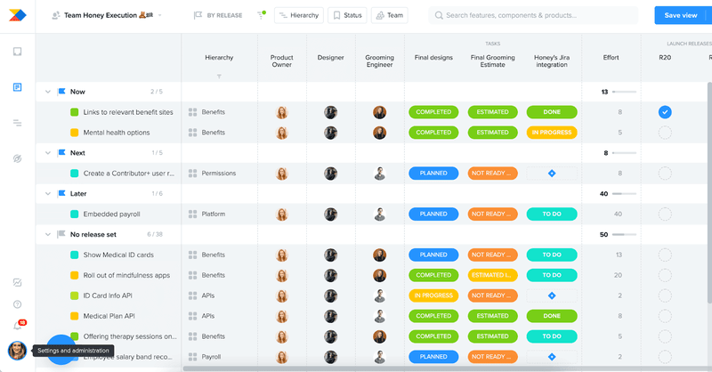This screenshot has width=712, height=372.
Task: Collapse the No release set group
Action: click(47, 235)
